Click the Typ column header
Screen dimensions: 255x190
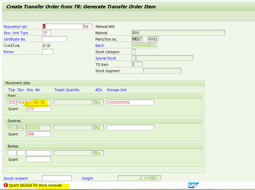point(12,90)
